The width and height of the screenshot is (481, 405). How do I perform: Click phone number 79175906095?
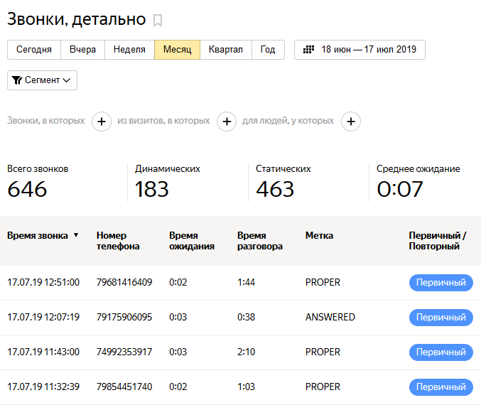coord(124,317)
